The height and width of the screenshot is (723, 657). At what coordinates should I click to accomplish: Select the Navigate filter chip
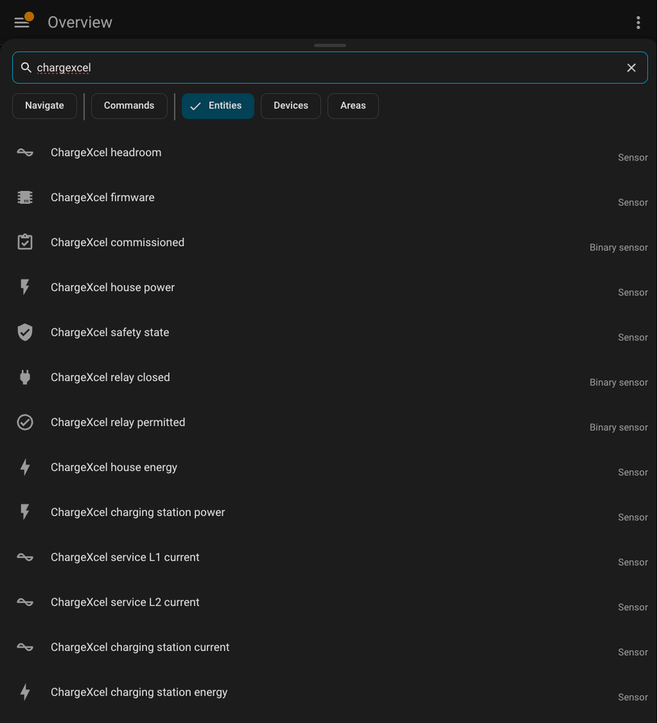45,106
